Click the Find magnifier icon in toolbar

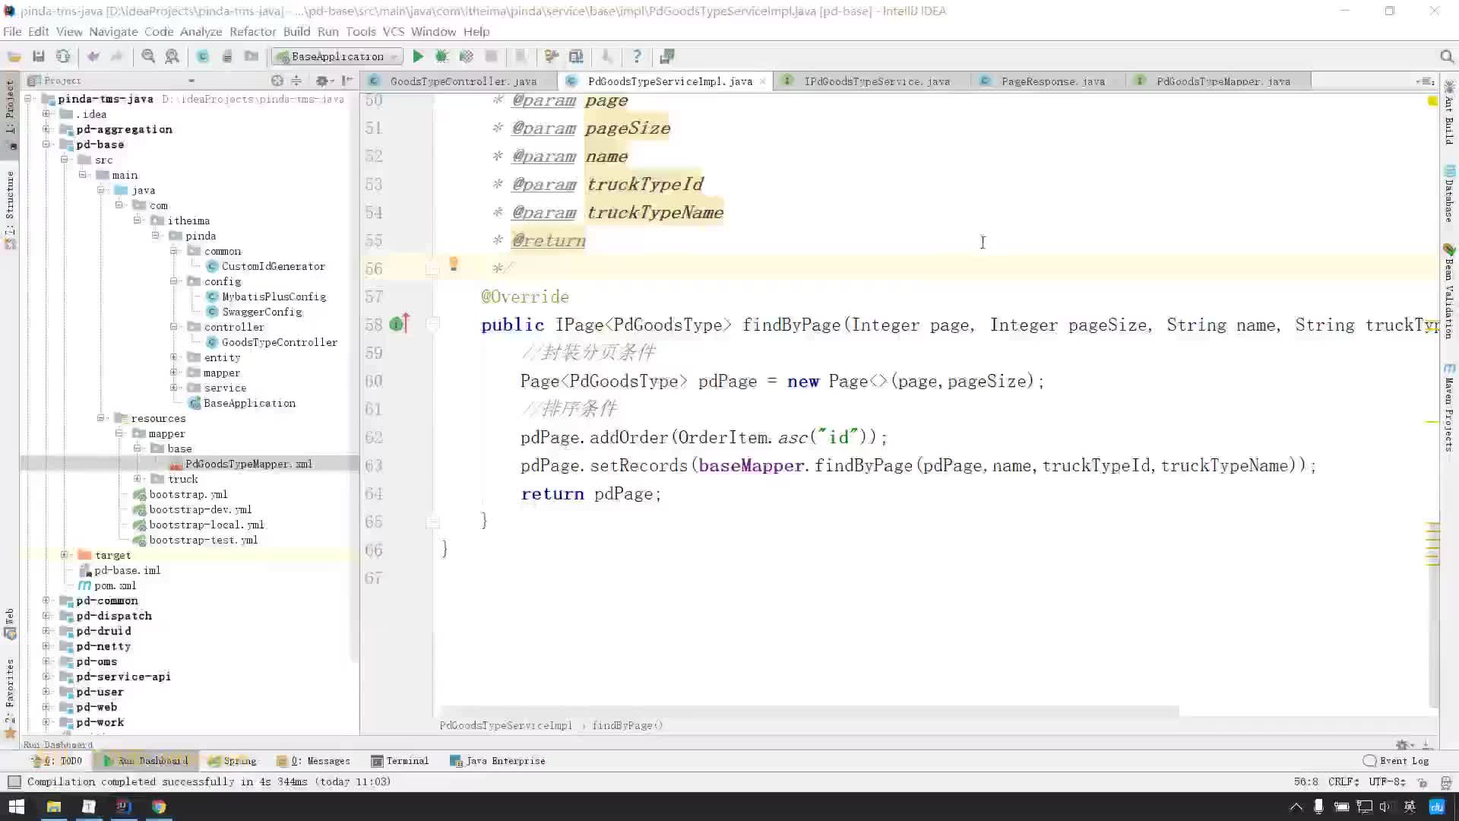coord(148,56)
